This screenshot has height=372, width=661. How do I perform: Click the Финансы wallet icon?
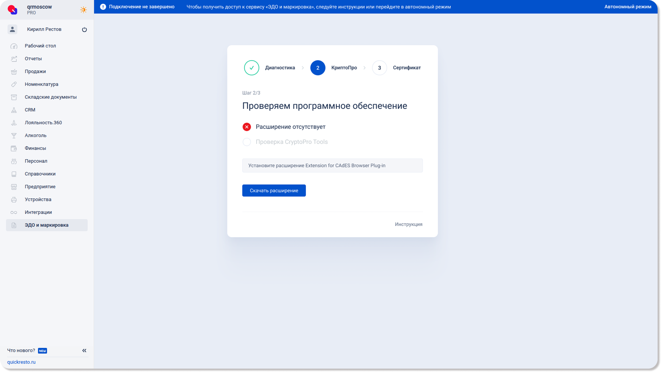[14, 148]
